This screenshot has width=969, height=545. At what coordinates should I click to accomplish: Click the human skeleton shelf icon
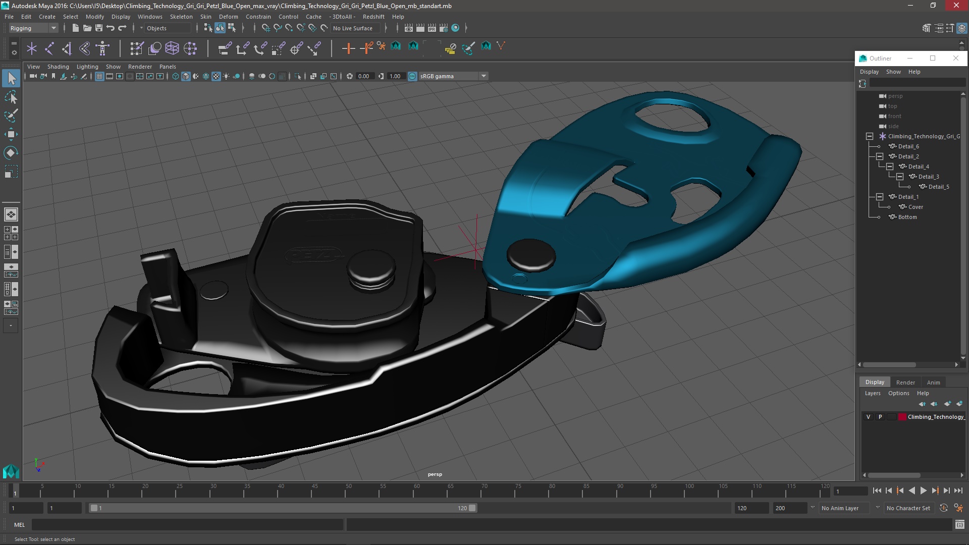coord(102,48)
